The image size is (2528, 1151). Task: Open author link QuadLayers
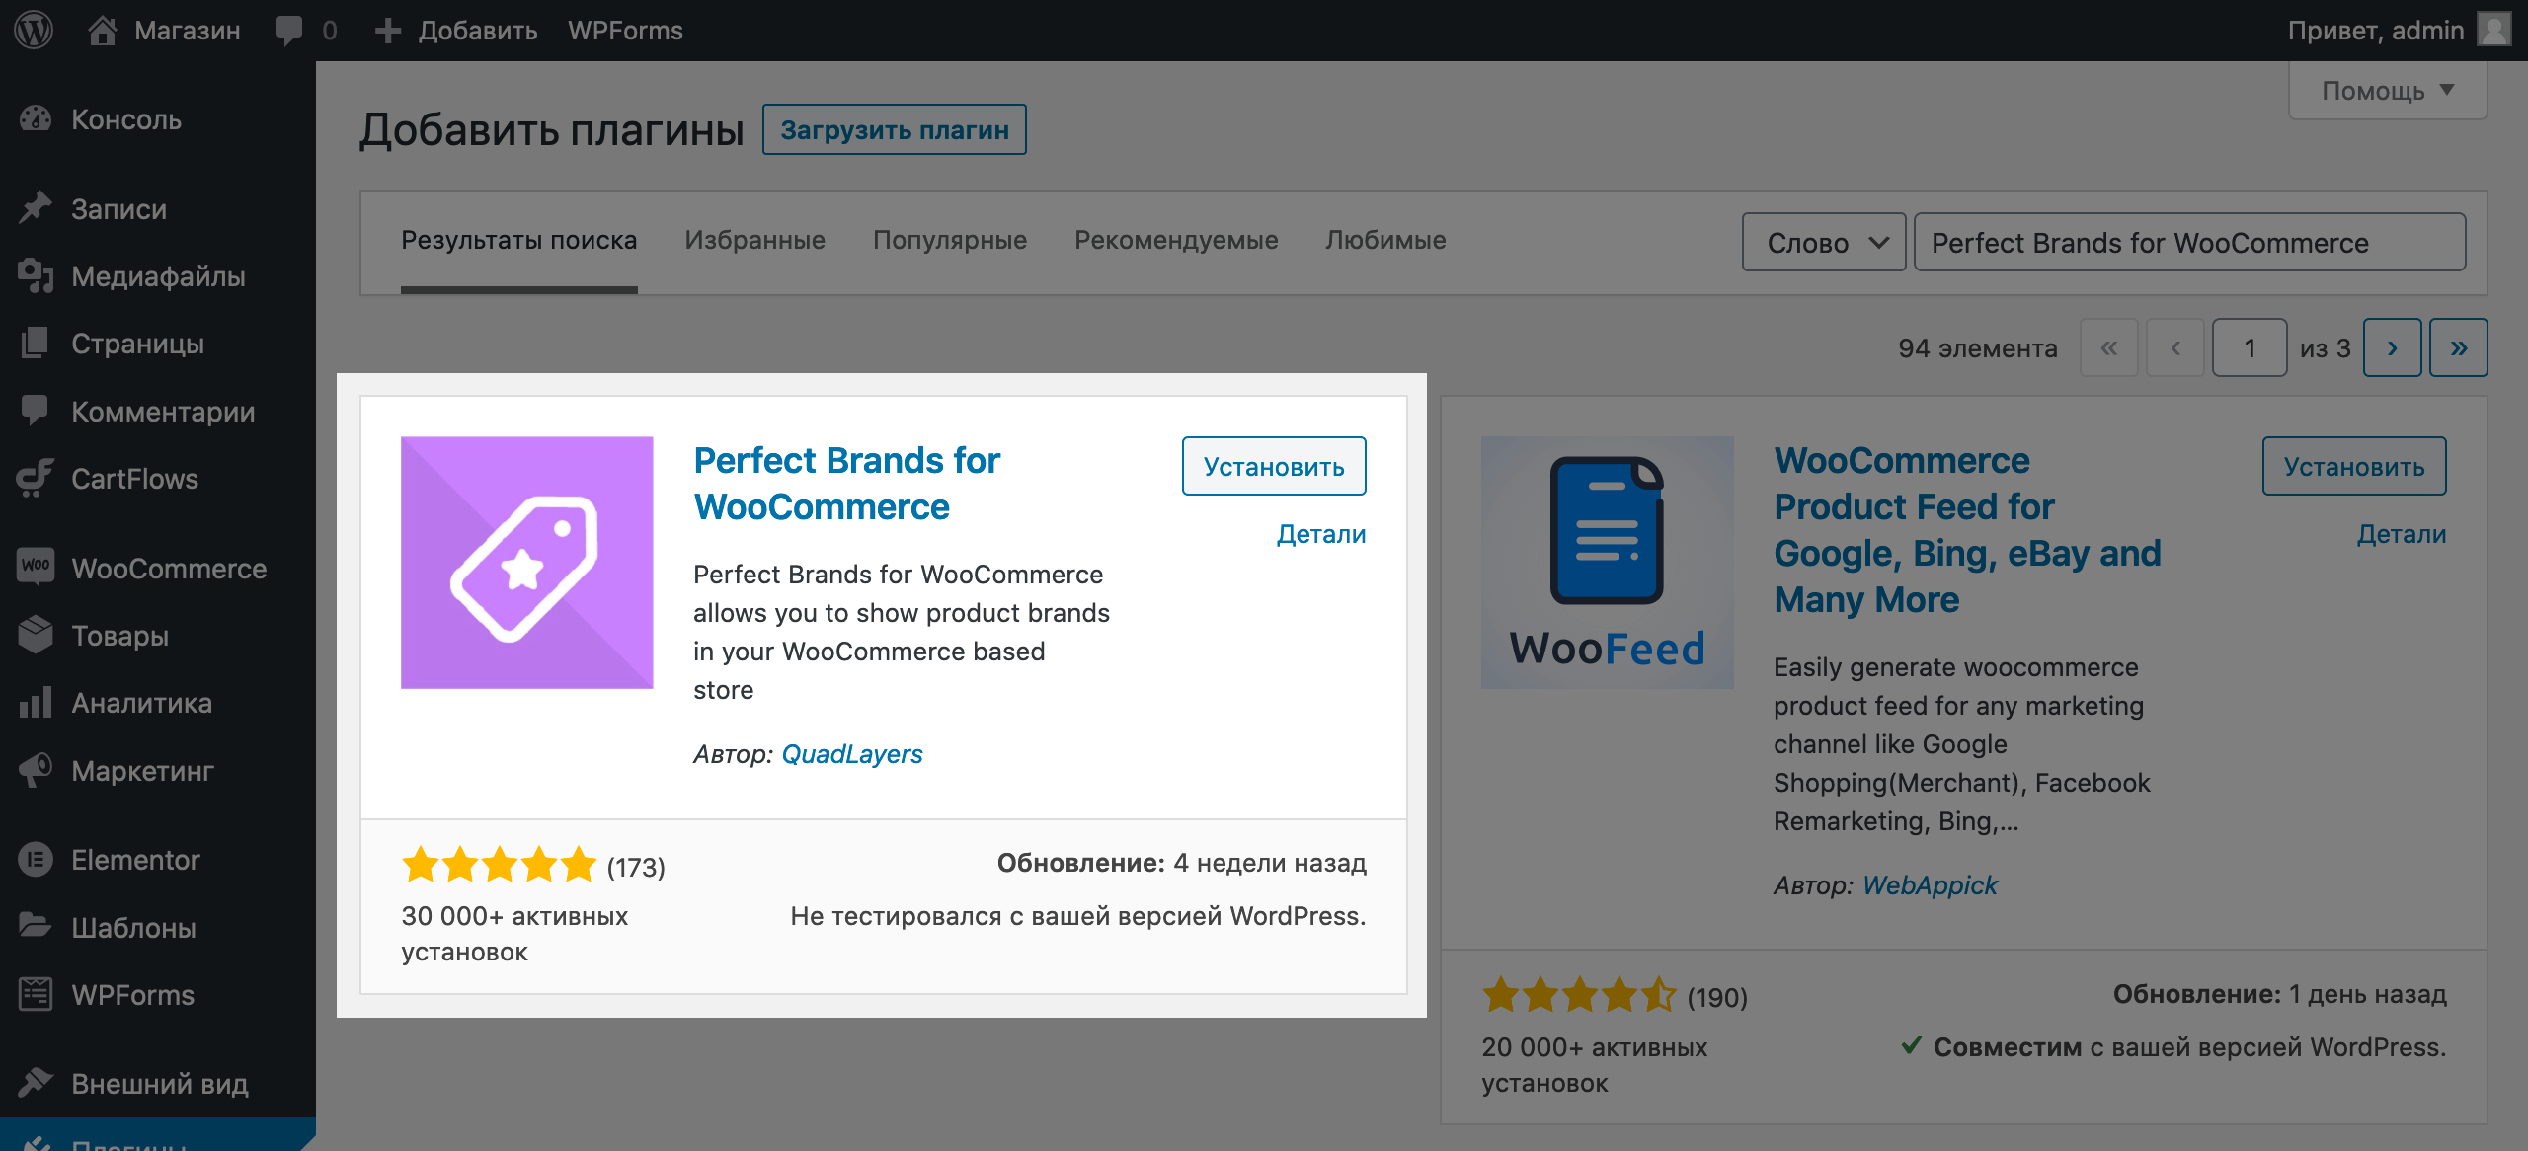(x=852, y=754)
